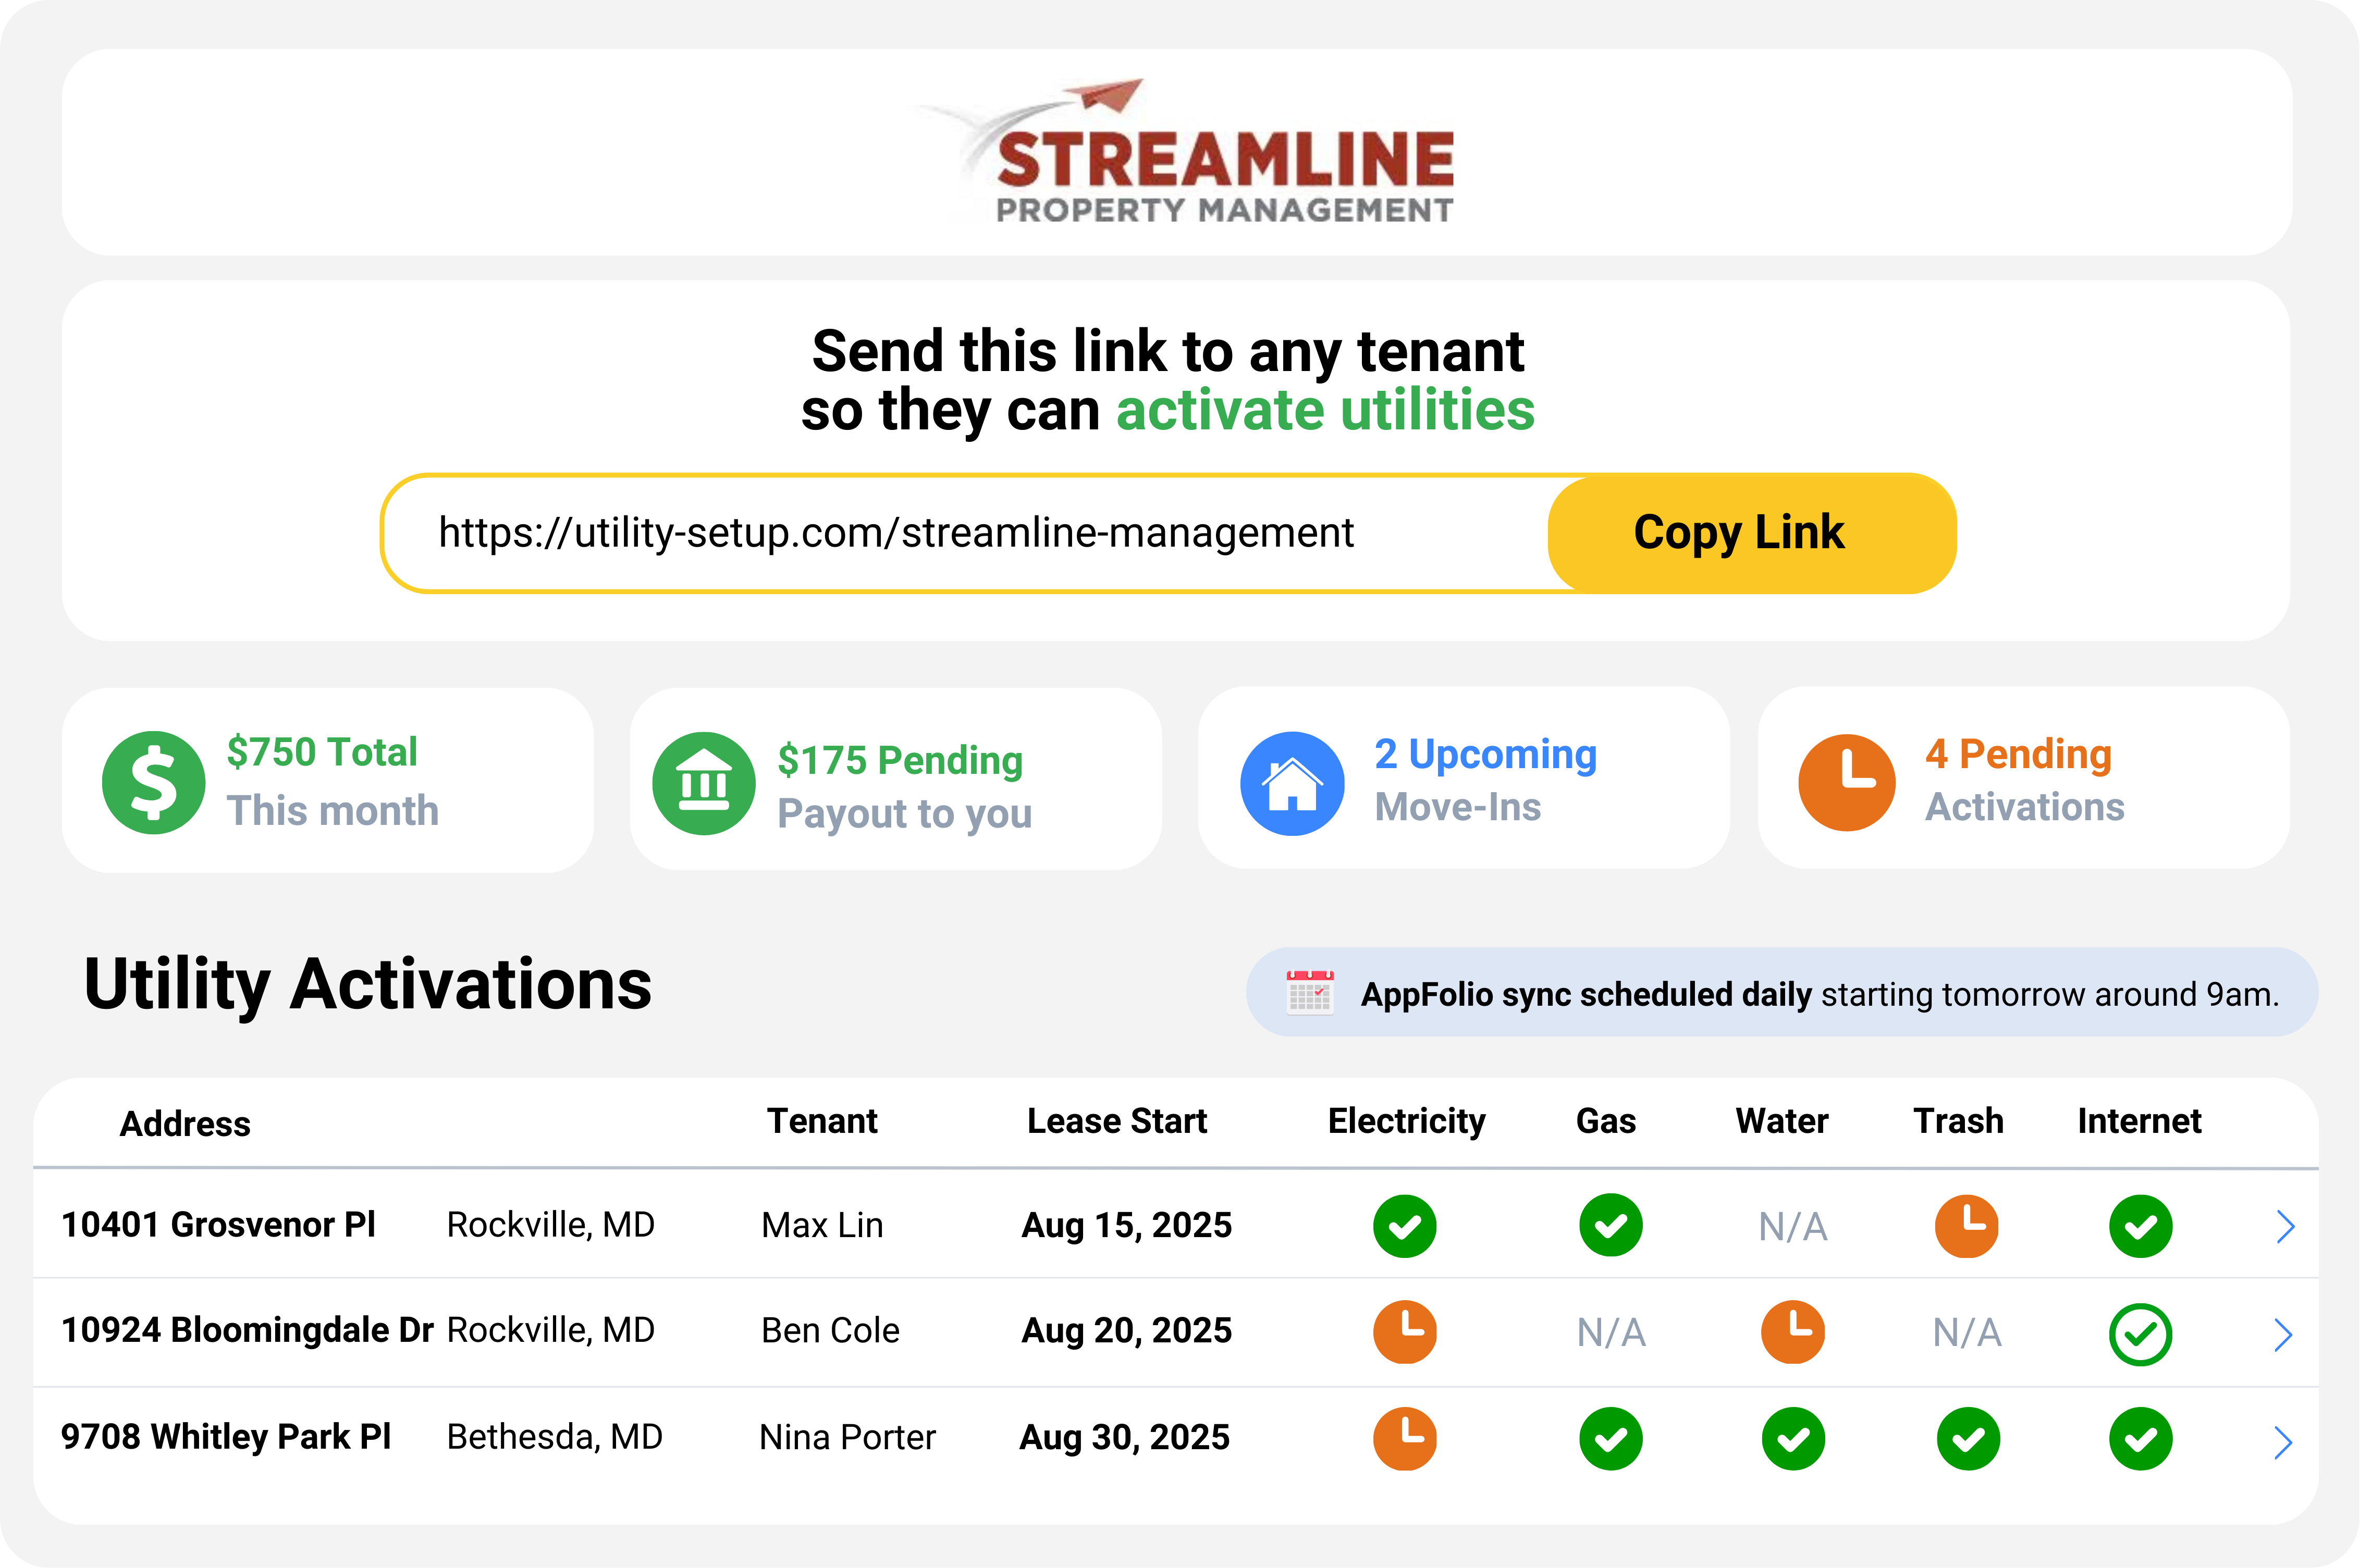Click Rockville, MD in Grosvenor Pl row
Image resolution: width=2360 pixels, height=1568 pixels.
[x=550, y=1226]
